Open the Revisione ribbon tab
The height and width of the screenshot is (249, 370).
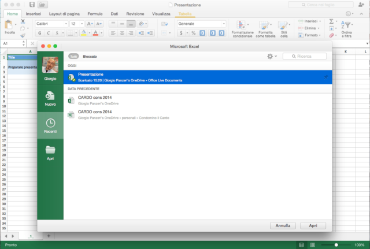click(x=135, y=14)
